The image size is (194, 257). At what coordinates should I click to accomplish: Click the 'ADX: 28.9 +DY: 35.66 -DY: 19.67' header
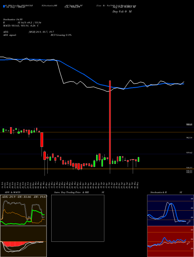[24, 197]
